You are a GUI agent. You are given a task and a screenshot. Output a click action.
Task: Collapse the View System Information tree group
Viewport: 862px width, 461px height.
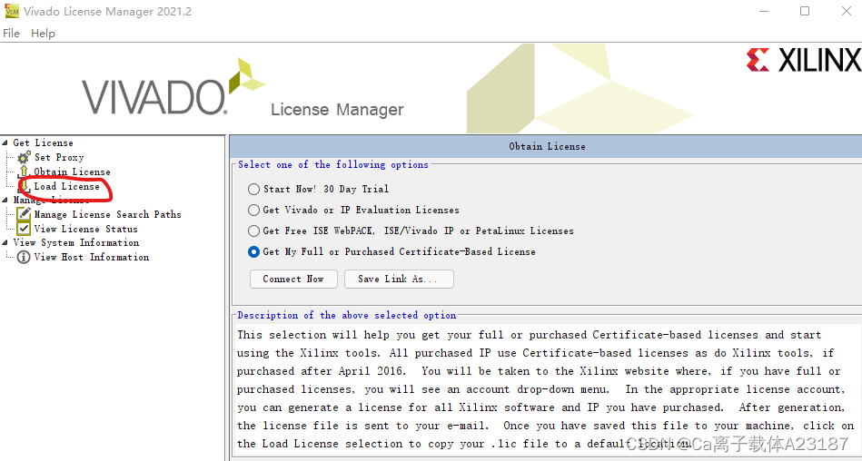(5, 243)
